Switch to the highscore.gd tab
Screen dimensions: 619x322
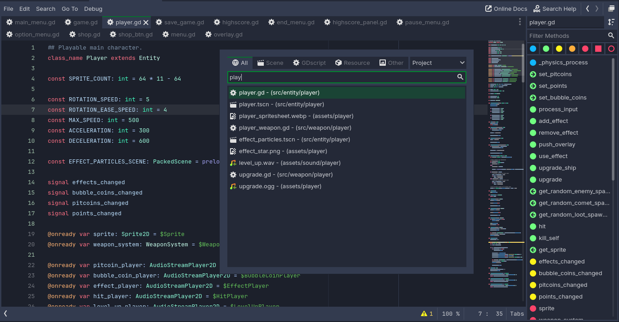click(236, 23)
